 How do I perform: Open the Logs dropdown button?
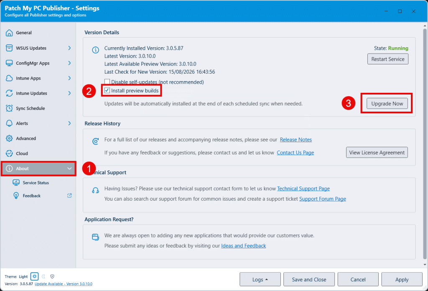260,279
